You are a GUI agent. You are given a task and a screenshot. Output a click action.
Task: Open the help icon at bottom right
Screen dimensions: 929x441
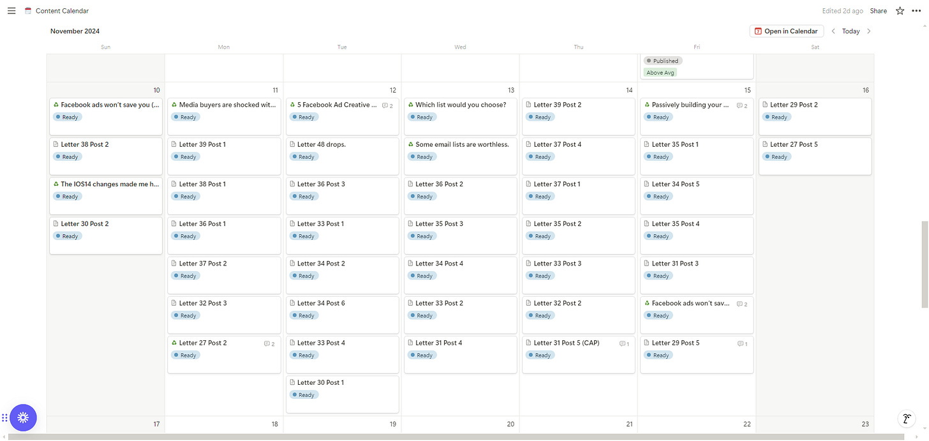point(907,419)
